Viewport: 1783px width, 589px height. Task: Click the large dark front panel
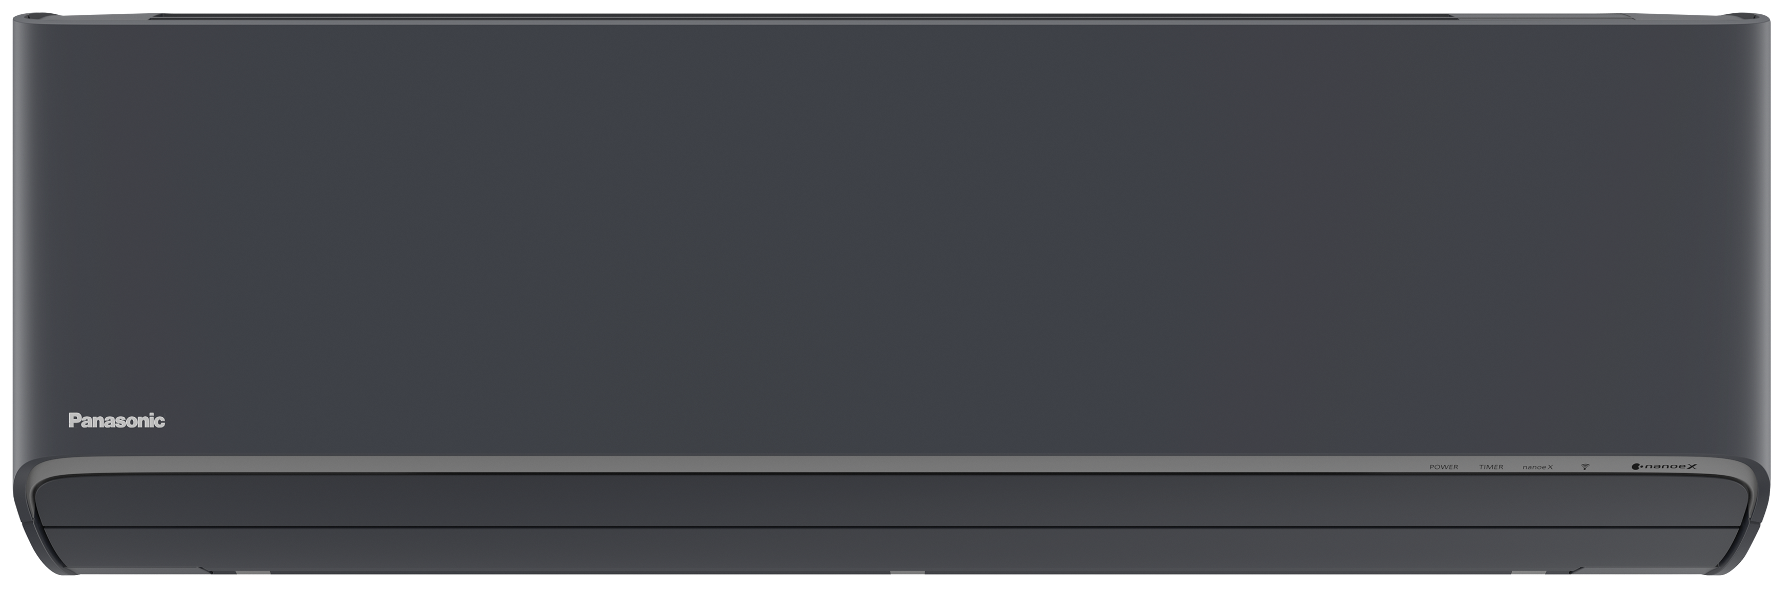[892, 235]
